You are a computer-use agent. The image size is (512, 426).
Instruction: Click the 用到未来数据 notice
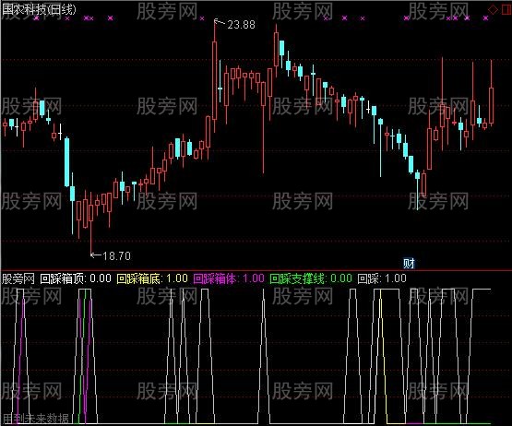point(36,419)
